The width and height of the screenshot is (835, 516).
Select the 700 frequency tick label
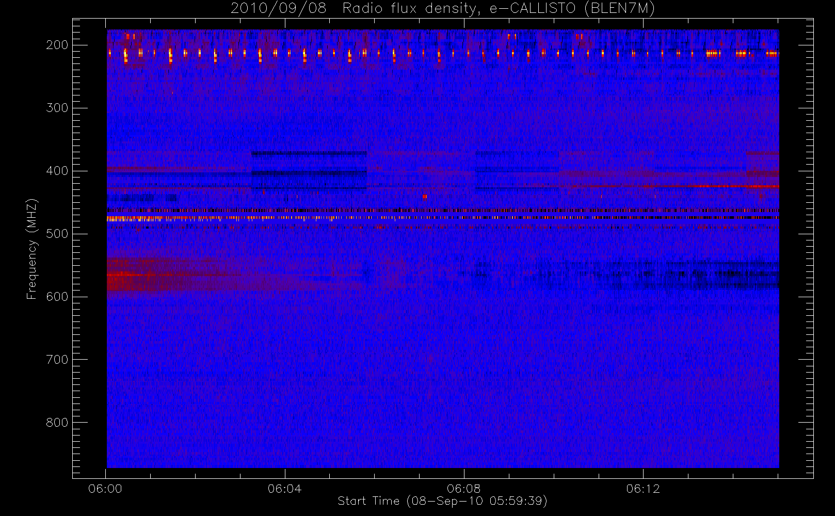[x=57, y=360]
